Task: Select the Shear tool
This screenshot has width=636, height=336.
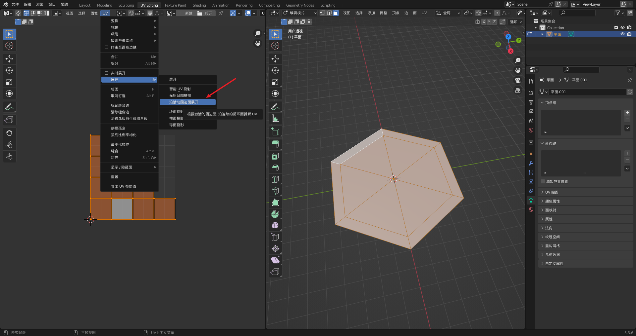Action: pos(275,260)
